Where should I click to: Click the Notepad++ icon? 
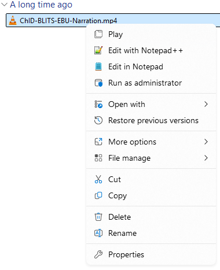[98, 50]
